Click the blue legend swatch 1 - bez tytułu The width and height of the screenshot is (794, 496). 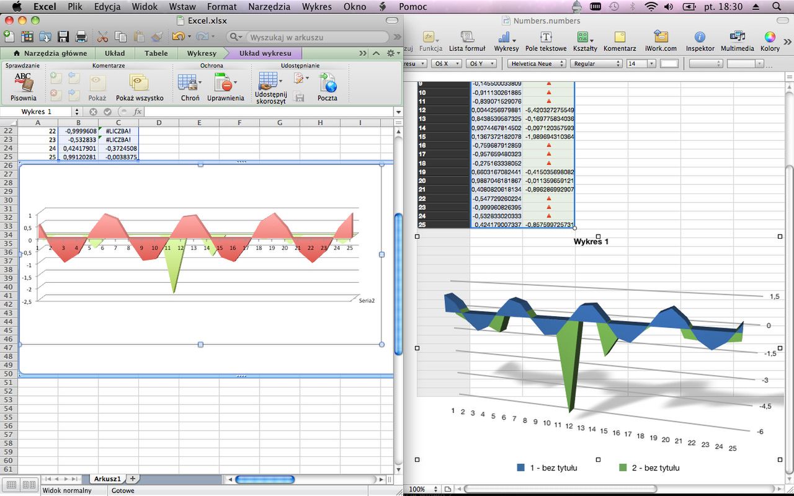521,467
